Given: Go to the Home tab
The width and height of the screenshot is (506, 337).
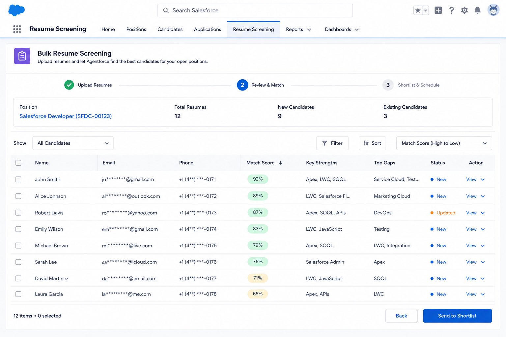Looking at the screenshot, I should [x=108, y=29].
